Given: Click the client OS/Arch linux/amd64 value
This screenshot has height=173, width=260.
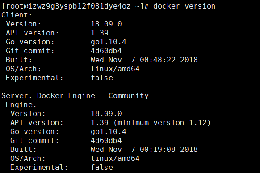Looking at the screenshot, I should click(x=115, y=69).
